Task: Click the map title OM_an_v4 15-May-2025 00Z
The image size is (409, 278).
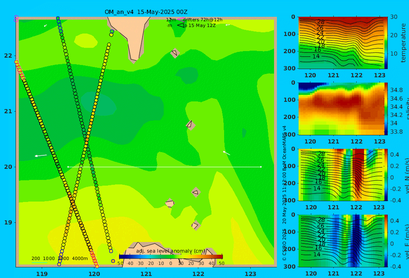Action: pos(146,12)
